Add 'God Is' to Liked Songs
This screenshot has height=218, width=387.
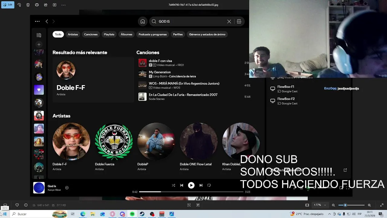pyautogui.click(x=67, y=188)
